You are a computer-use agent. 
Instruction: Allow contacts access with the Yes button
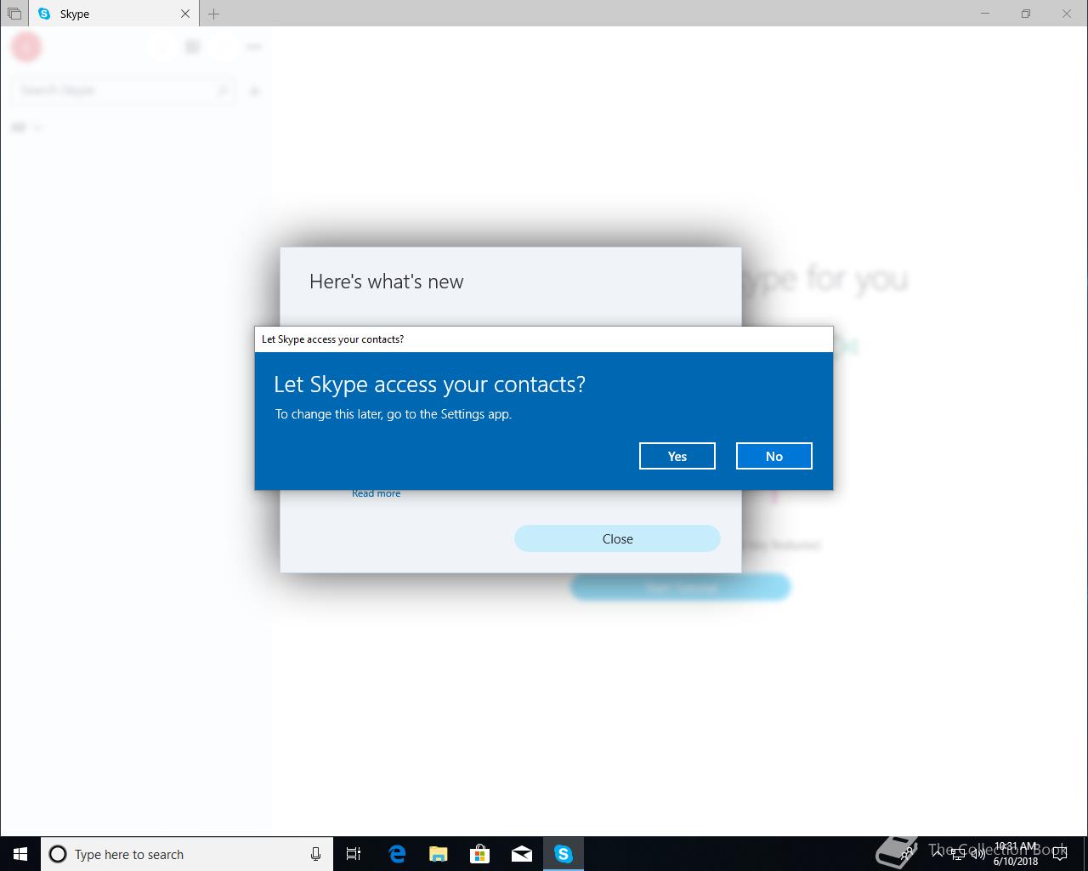(677, 456)
